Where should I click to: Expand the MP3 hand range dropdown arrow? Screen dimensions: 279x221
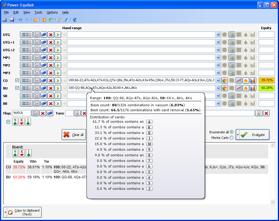point(218,73)
